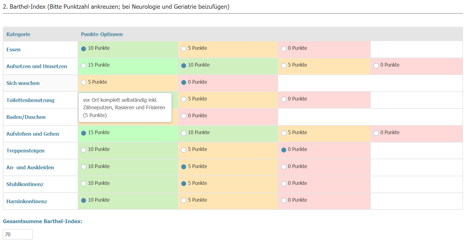The height and width of the screenshot is (244, 469).
Task: Choose 15 Punkte for Aufsetzen und Umsetzen
Action: click(x=84, y=66)
